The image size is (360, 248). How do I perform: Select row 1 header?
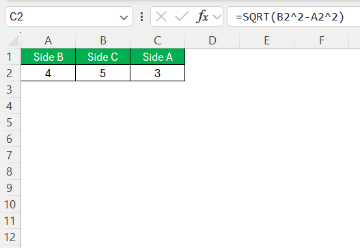(x=10, y=57)
